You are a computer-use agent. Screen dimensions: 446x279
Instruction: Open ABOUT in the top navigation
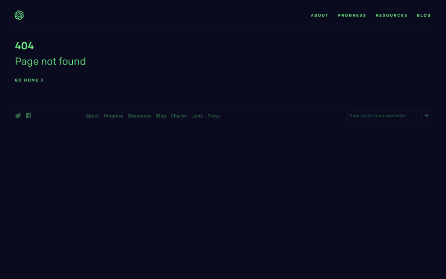click(319, 15)
